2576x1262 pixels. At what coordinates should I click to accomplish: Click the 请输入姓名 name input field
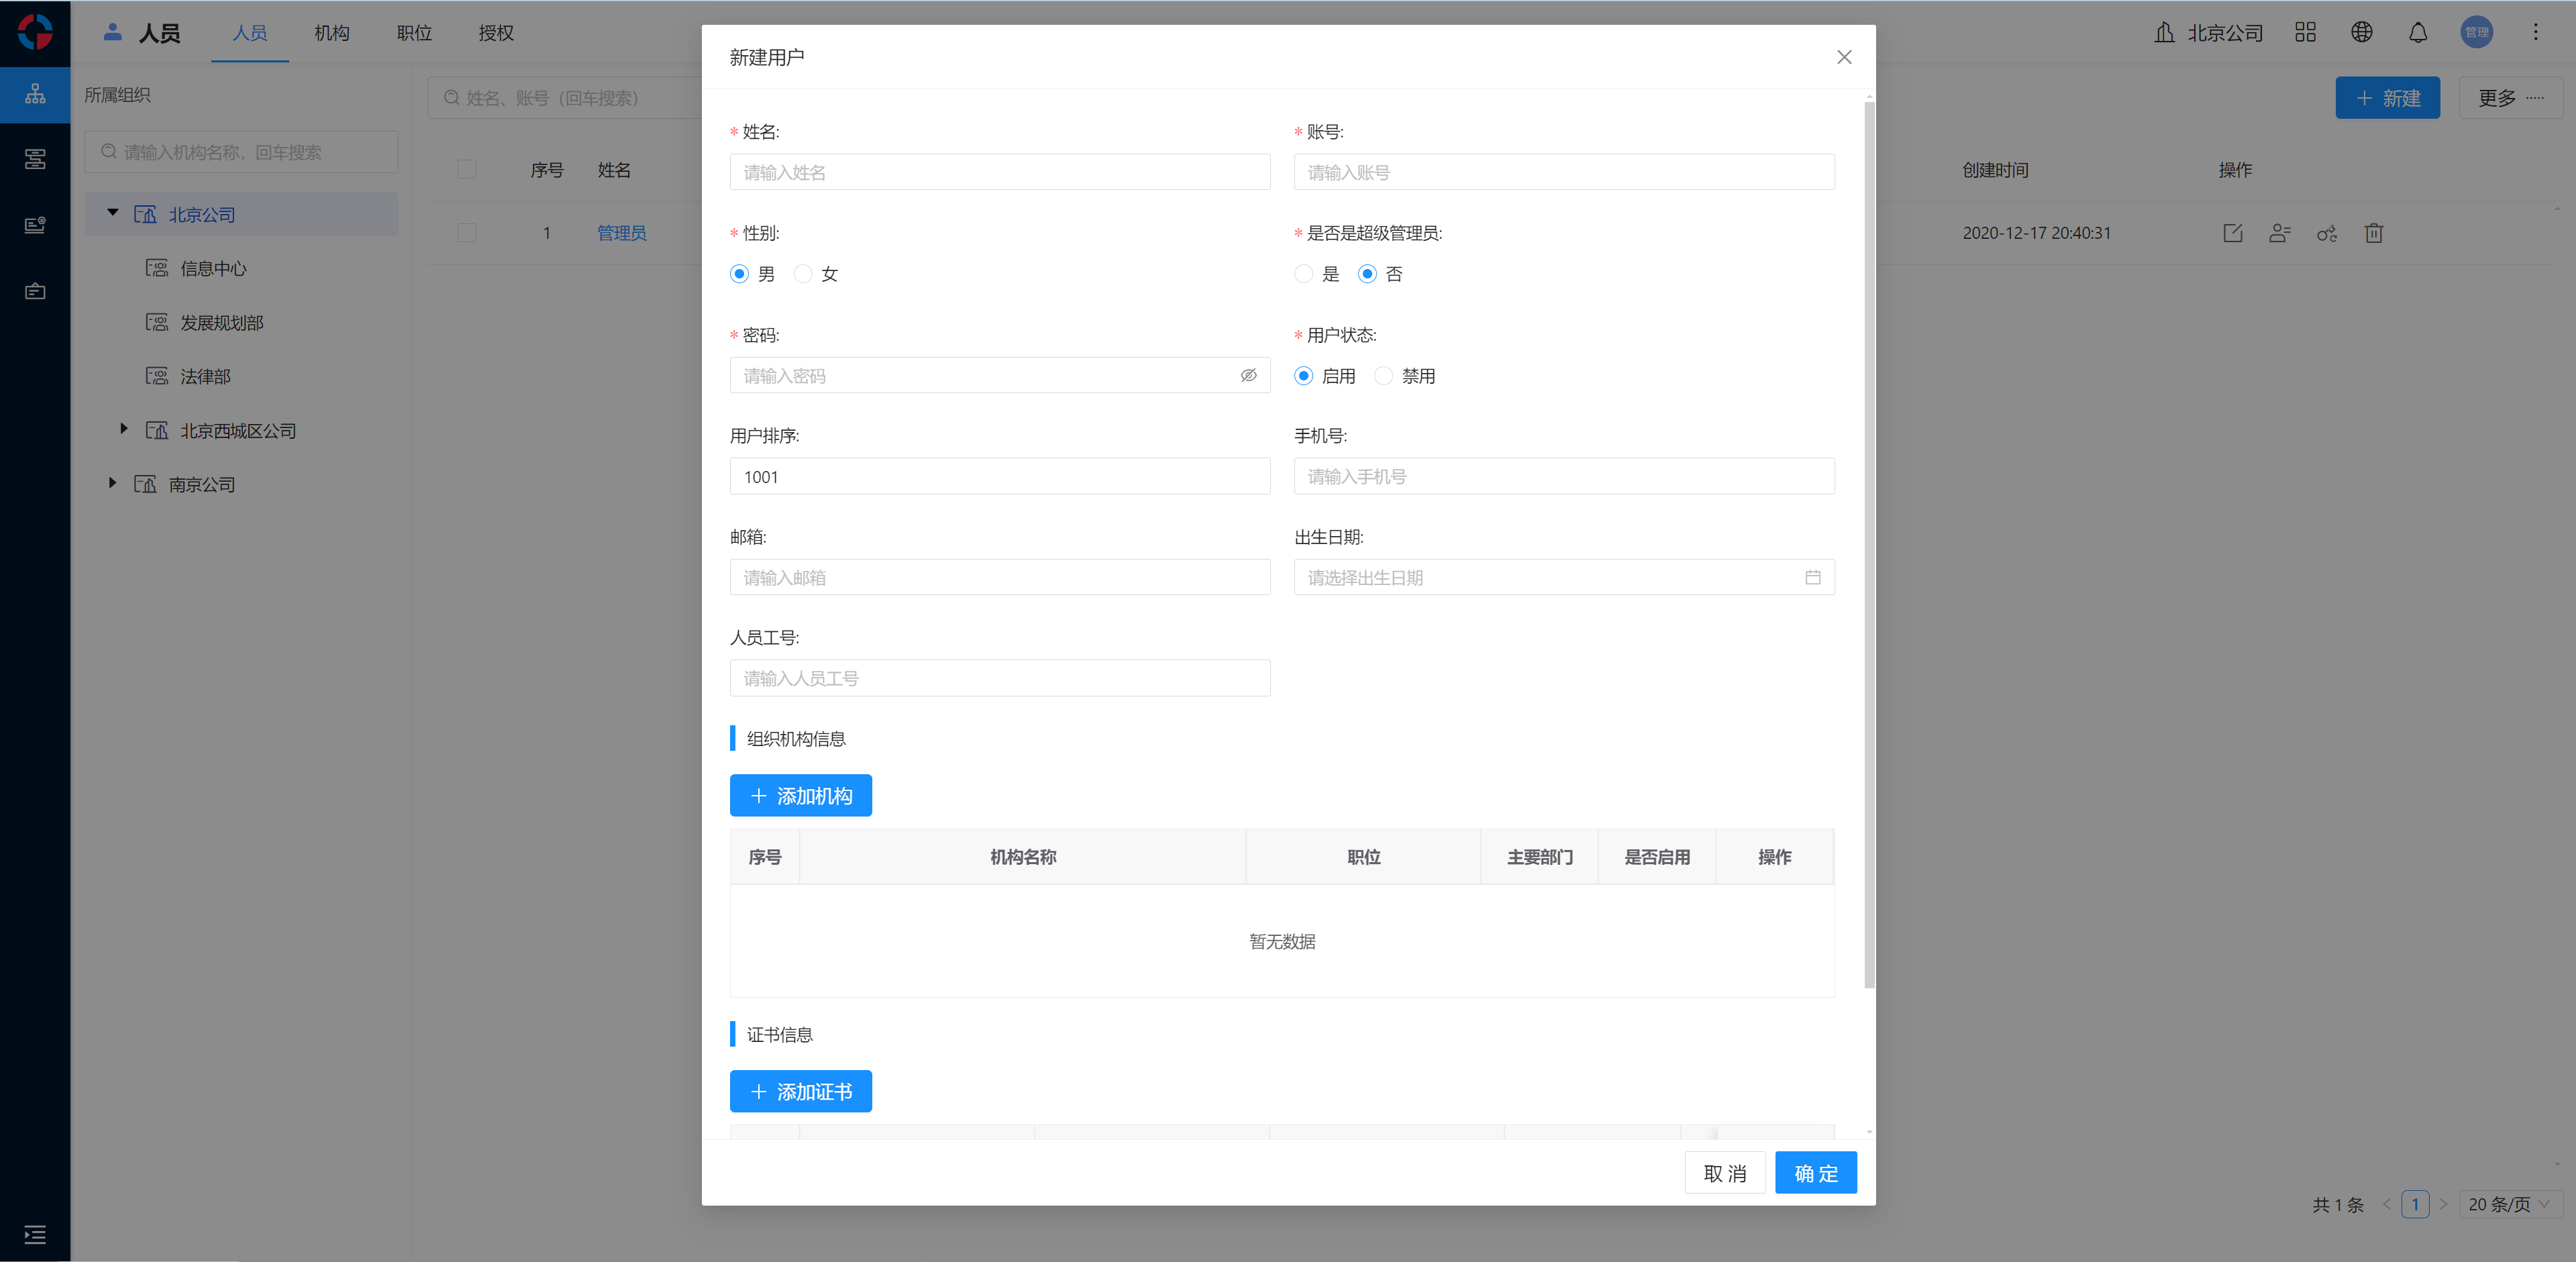[999, 172]
